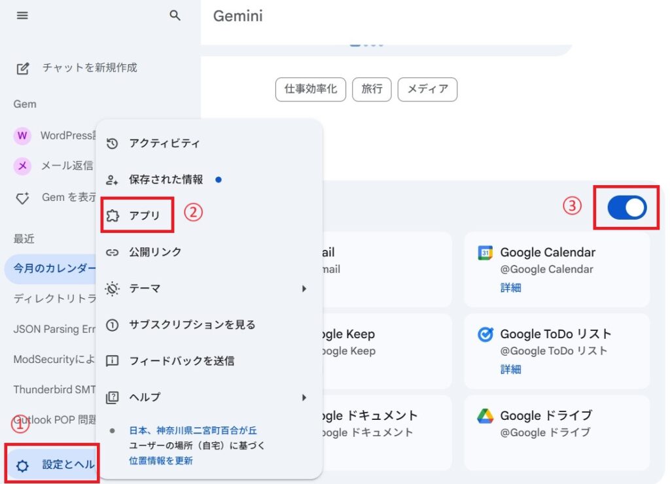Open ディレクトリトラ recent chat
Viewport: 670px width, 484px height.
tap(55, 299)
